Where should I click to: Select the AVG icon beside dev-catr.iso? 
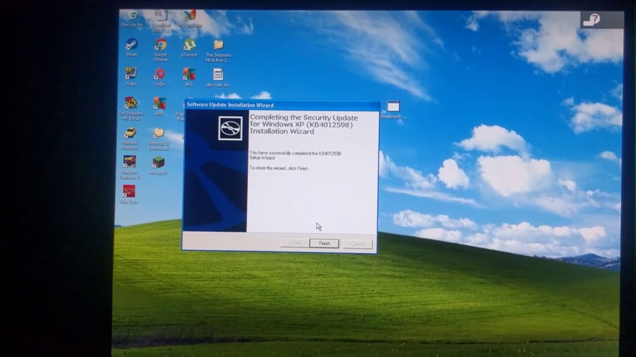tap(189, 77)
